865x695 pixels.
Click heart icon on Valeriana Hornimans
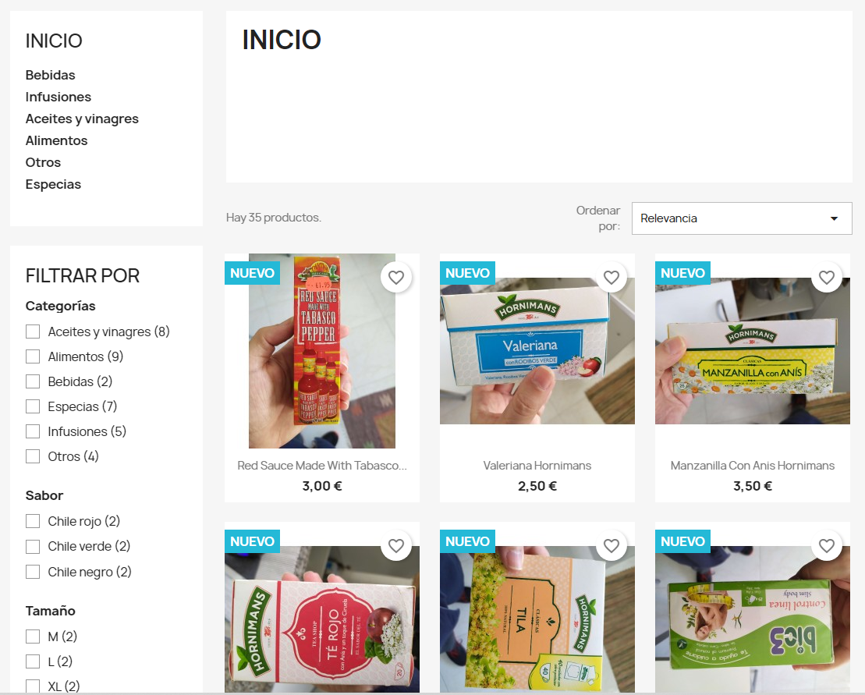click(612, 278)
